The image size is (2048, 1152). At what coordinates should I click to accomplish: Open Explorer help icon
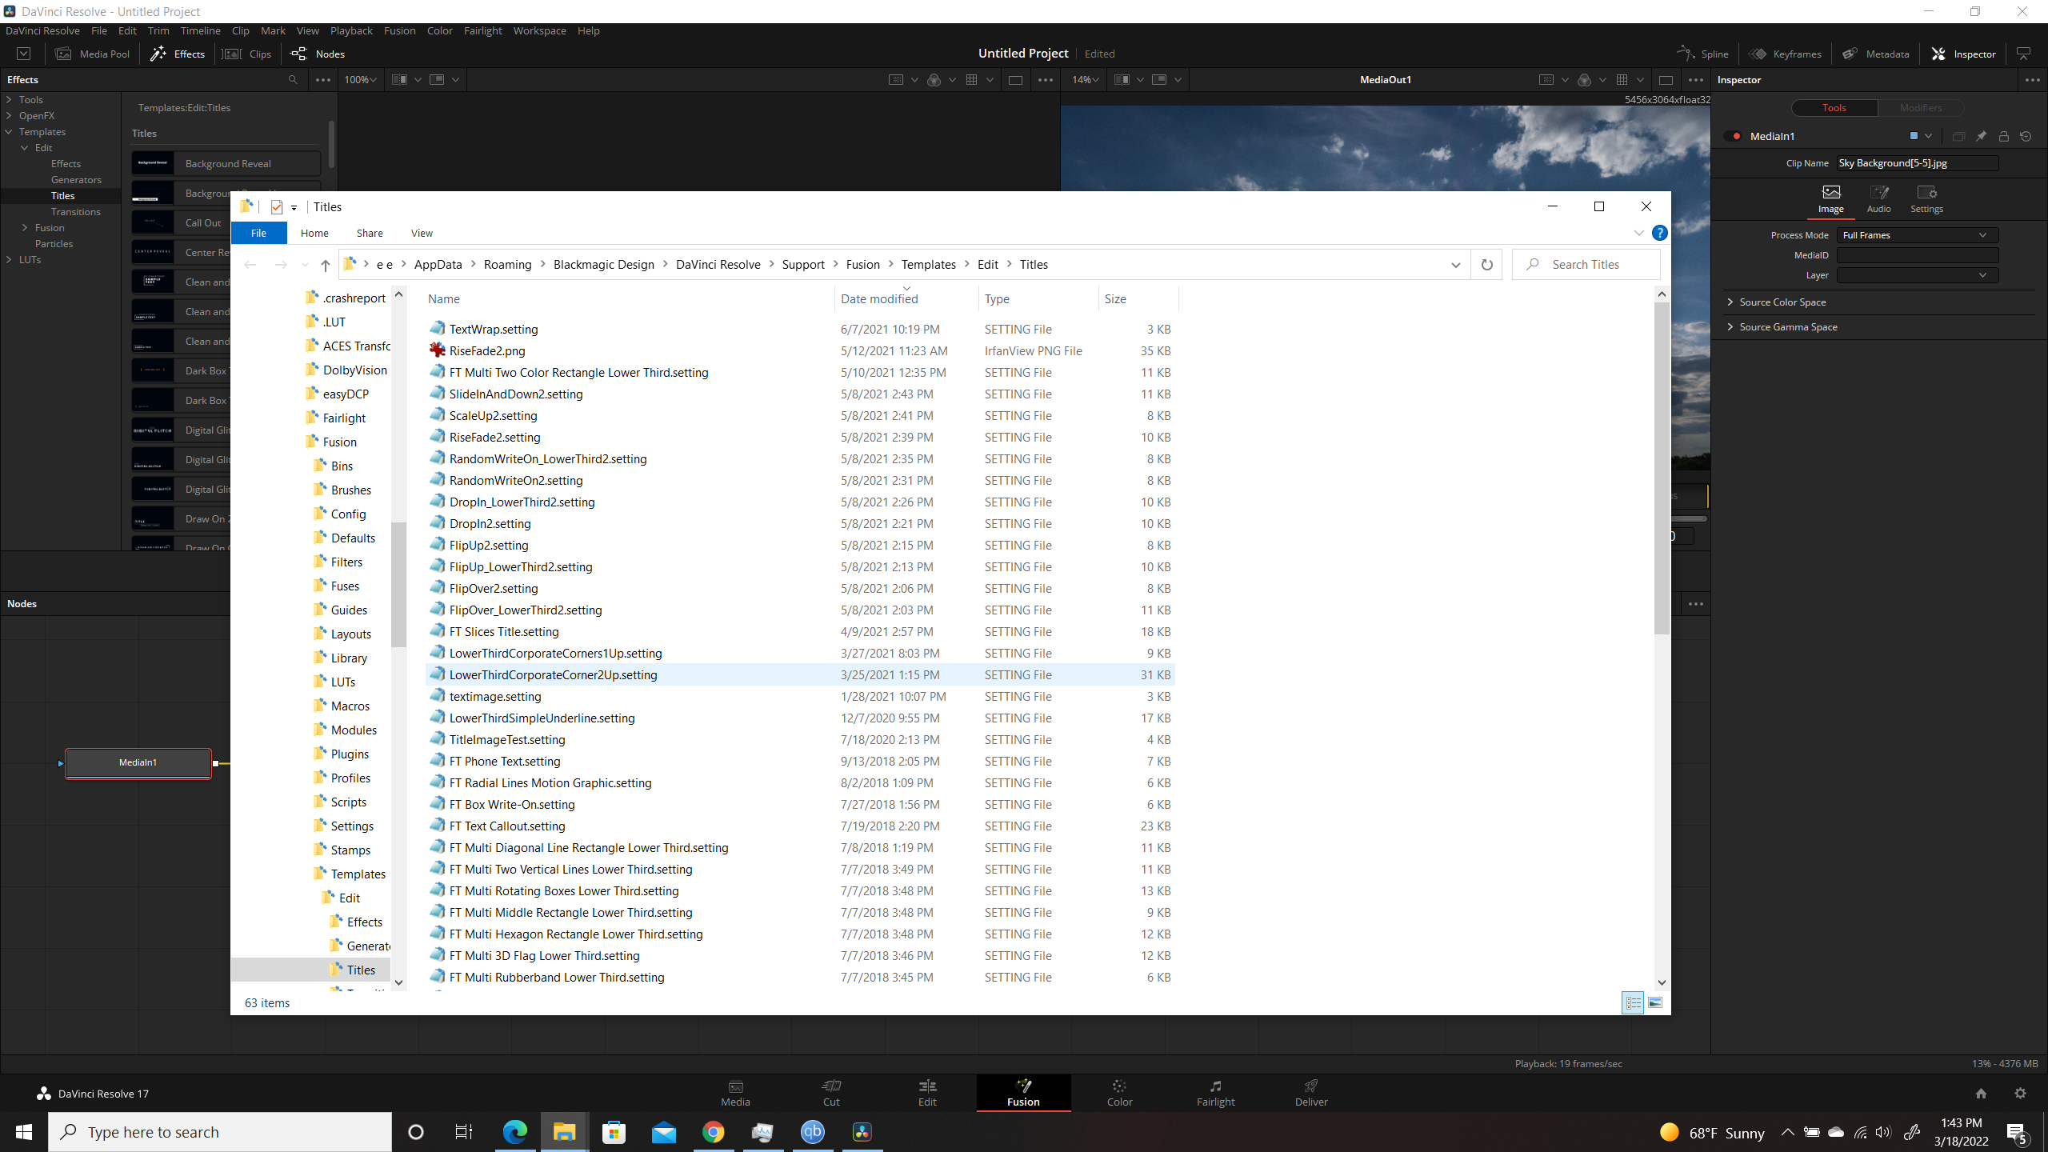point(1659,233)
